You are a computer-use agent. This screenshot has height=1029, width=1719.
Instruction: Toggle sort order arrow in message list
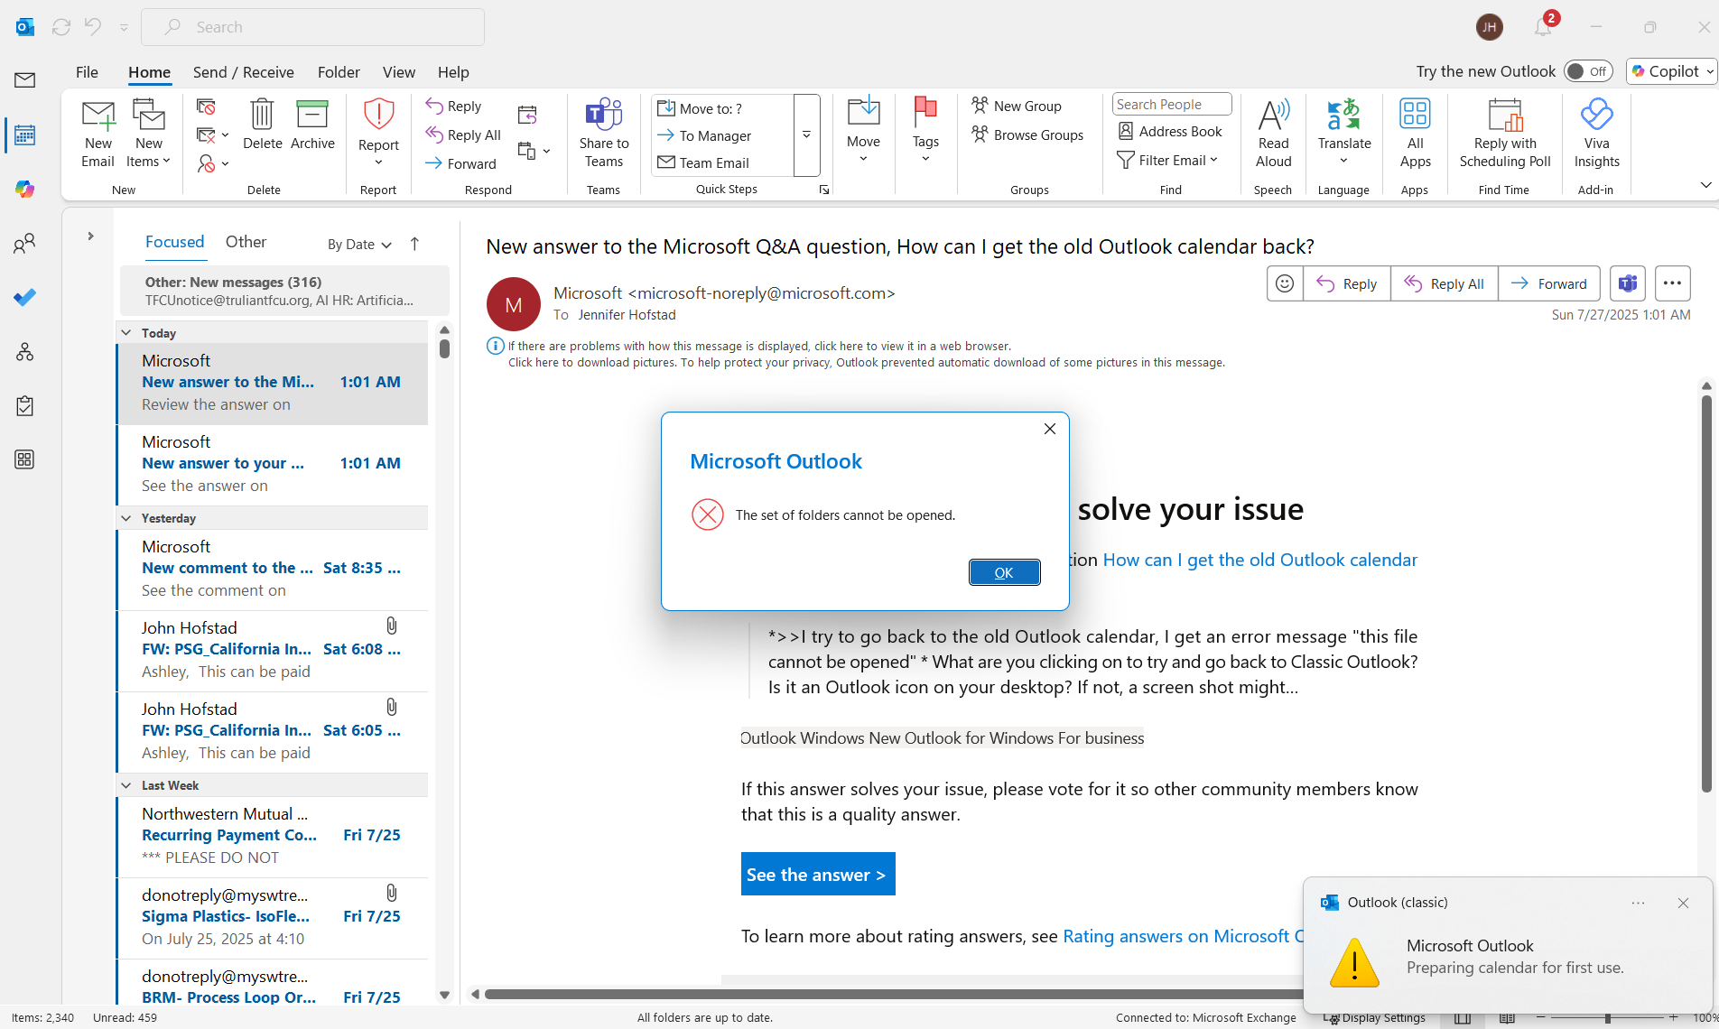click(x=414, y=244)
